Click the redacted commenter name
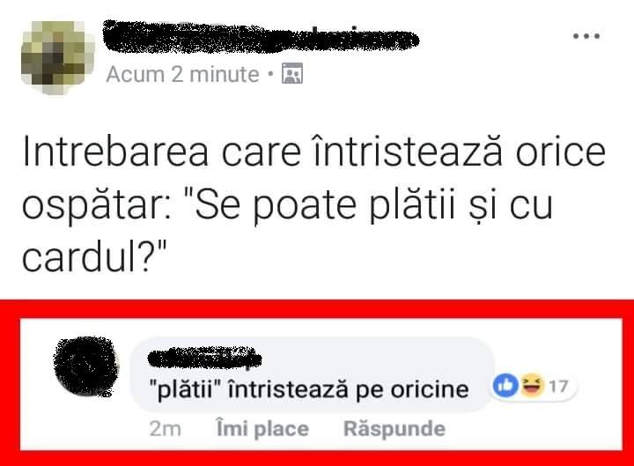 click(x=204, y=358)
